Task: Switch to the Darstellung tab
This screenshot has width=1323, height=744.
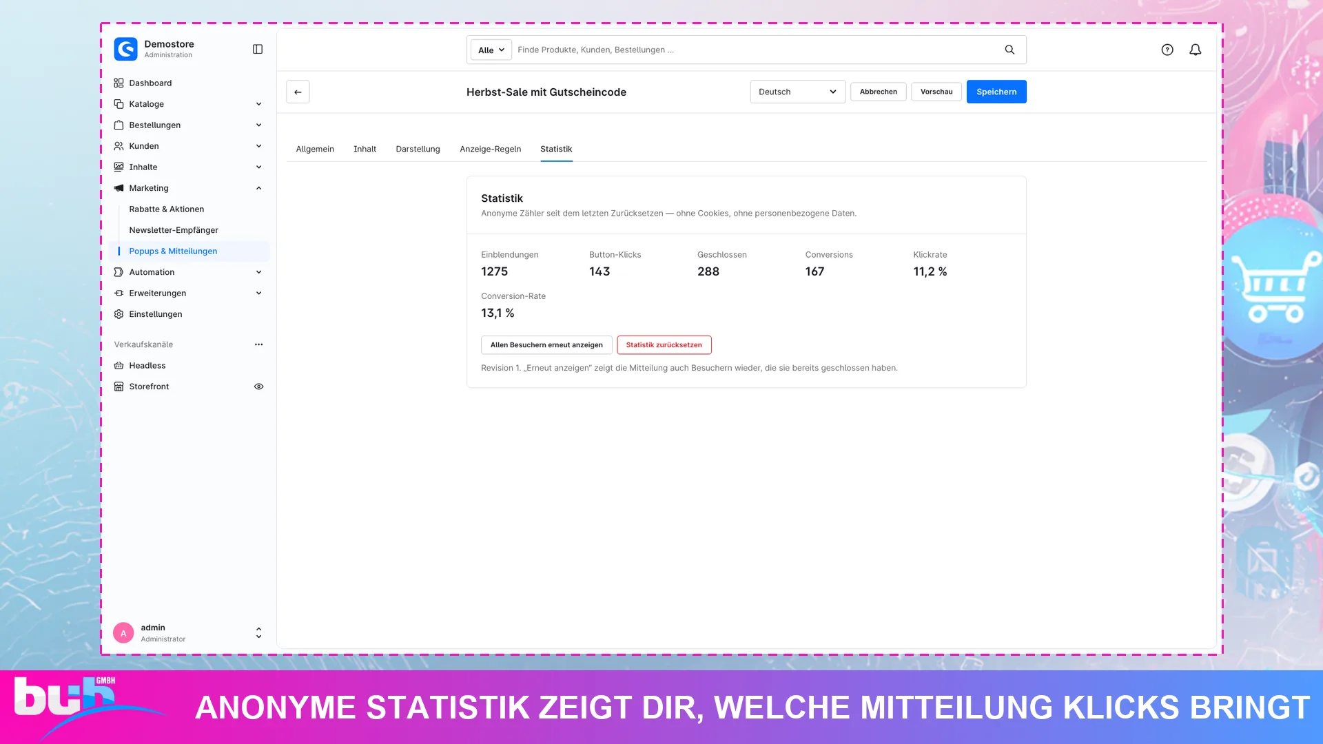Action: point(418,149)
